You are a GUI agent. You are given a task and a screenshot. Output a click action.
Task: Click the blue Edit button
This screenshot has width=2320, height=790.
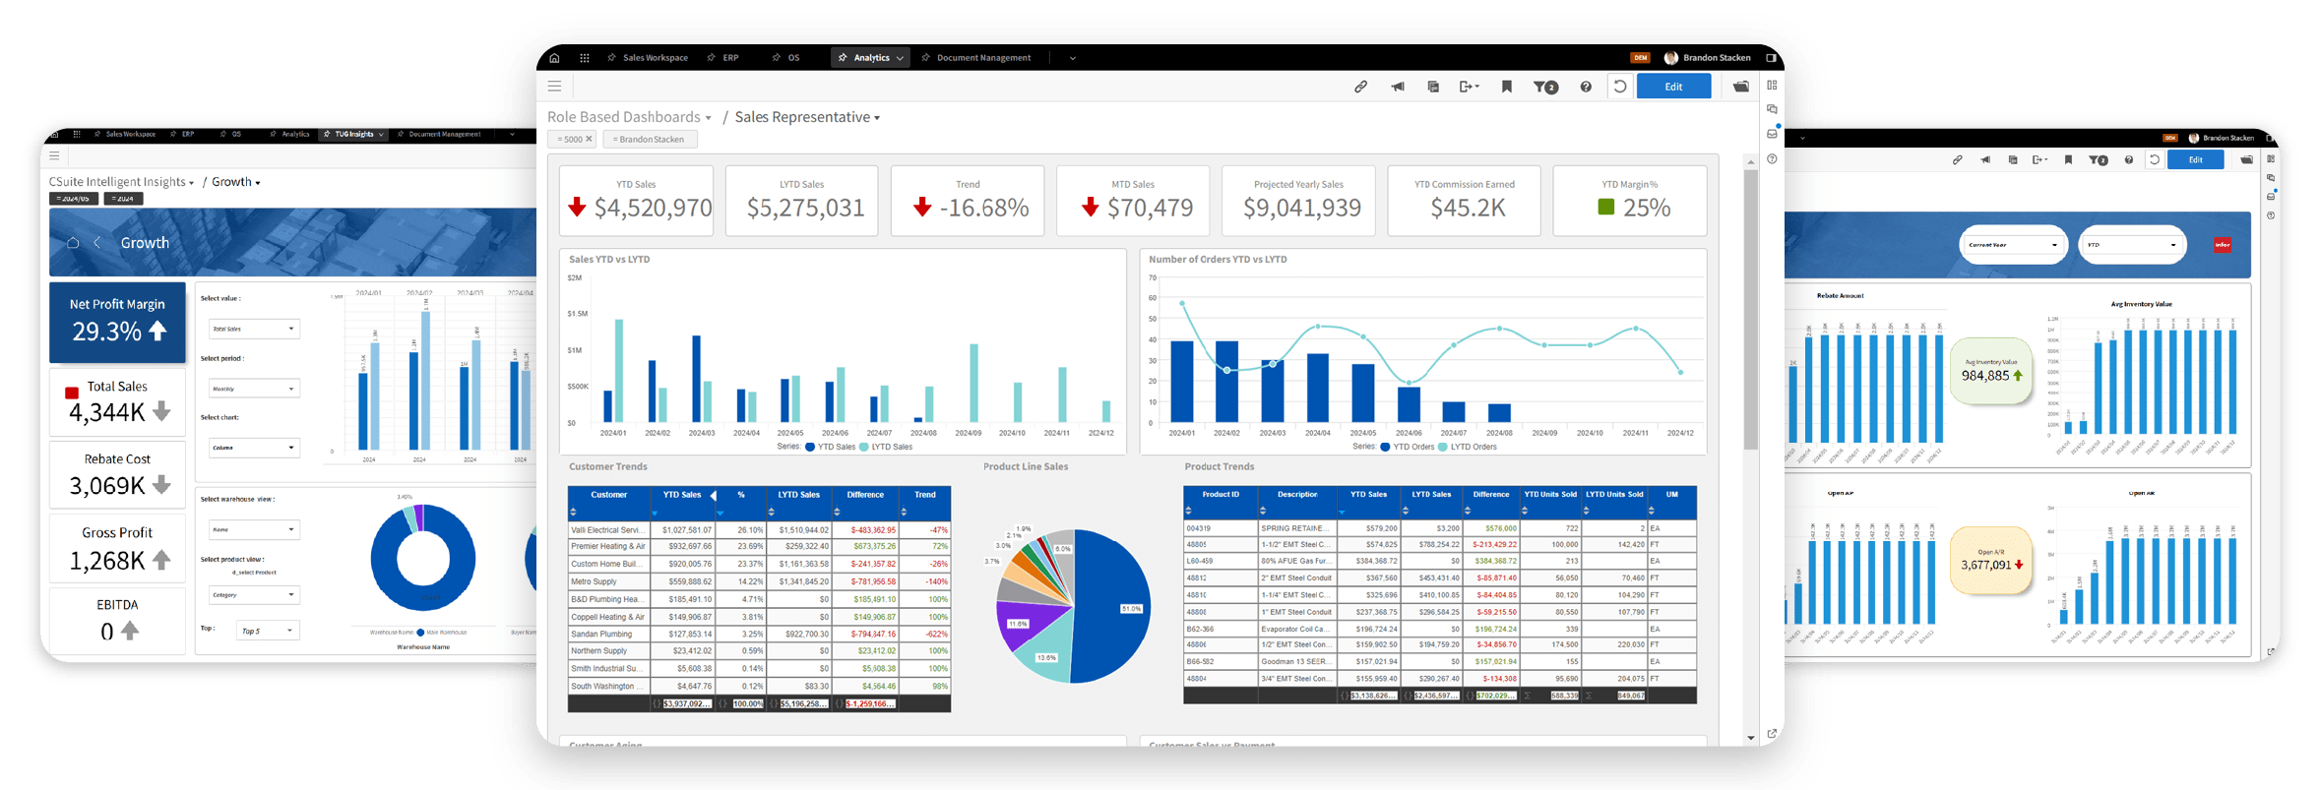[x=1673, y=87]
